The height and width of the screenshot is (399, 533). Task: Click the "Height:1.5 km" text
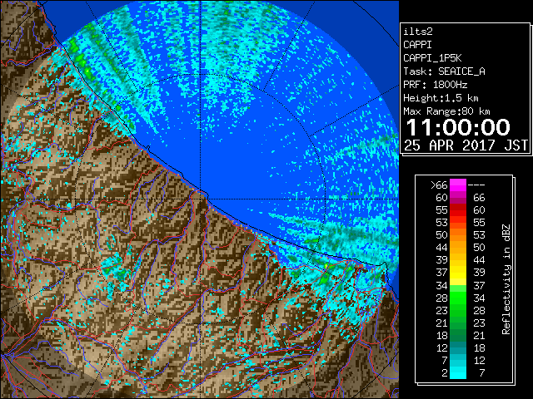coord(441,98)
